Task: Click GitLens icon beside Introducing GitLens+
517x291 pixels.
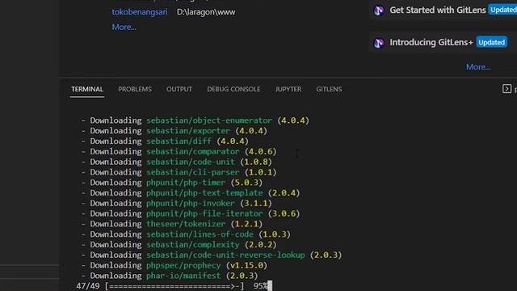Action: click(x=379, y=43)
